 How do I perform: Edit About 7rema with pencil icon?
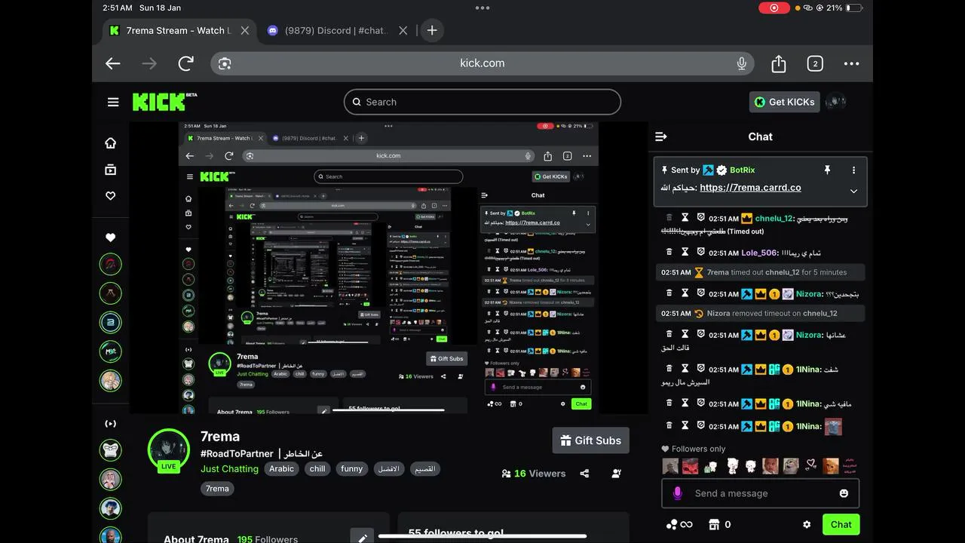pos(362,538)
